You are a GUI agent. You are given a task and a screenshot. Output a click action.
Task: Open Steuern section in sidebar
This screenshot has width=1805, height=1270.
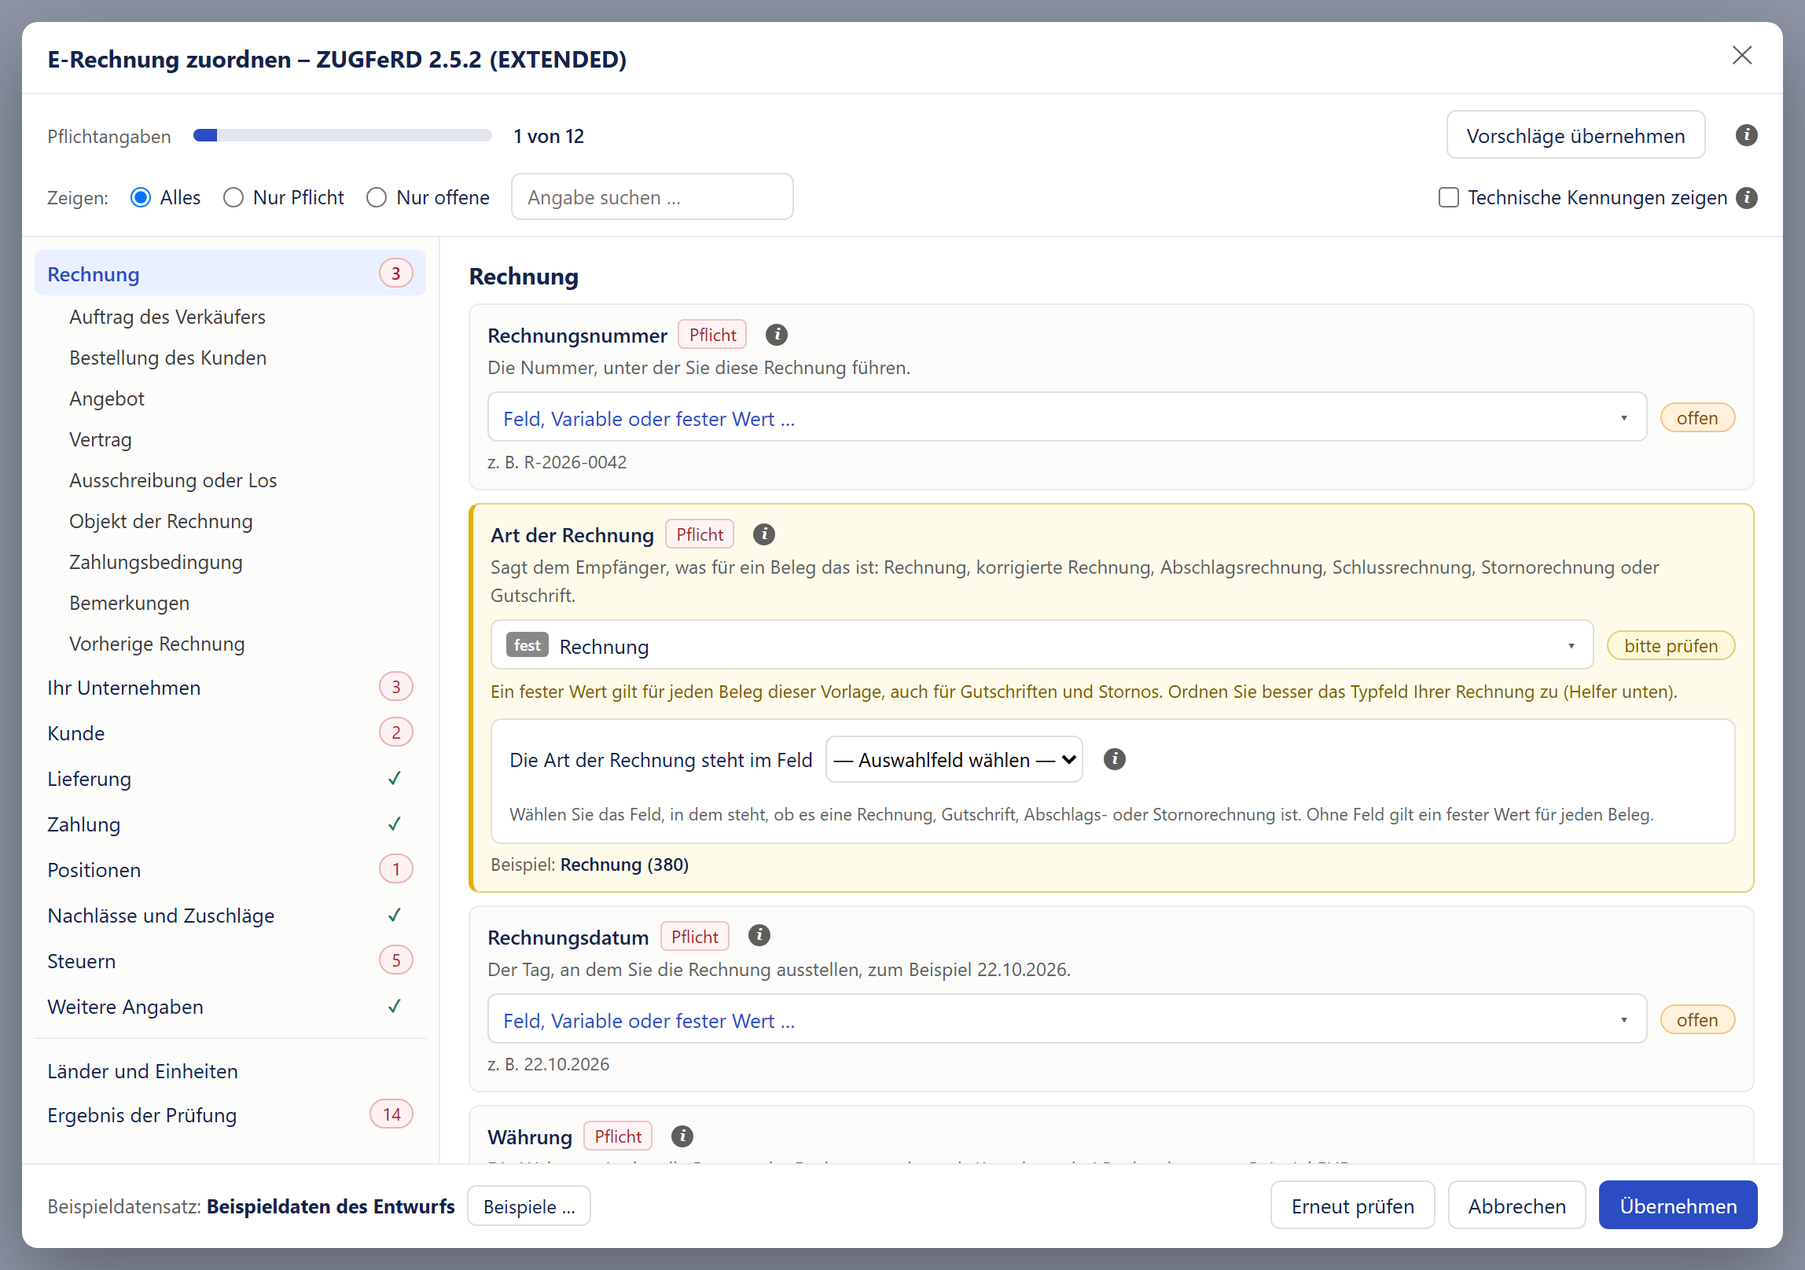(x=230, y=961)
